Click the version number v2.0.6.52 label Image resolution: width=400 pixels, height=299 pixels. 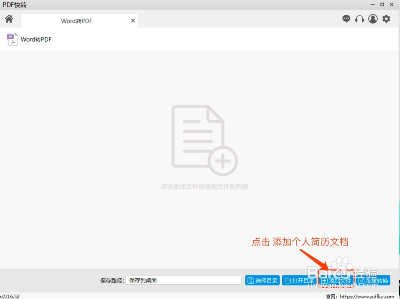coord(9,296)
